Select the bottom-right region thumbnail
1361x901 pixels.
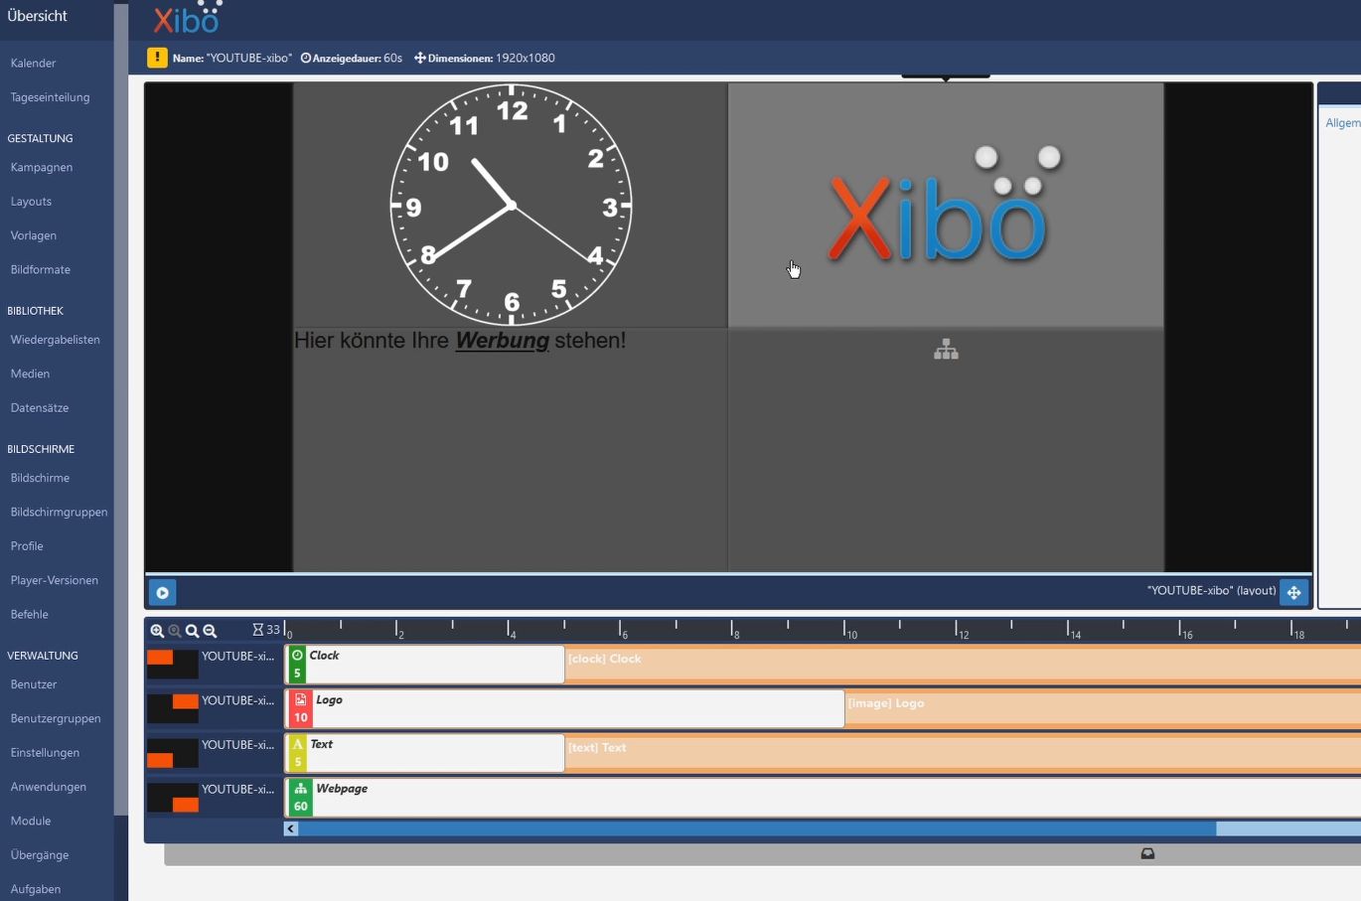(172, 798)
